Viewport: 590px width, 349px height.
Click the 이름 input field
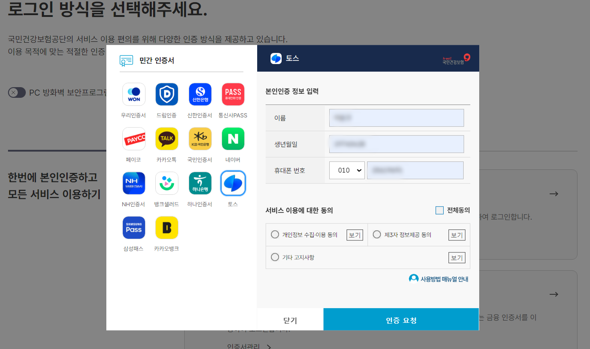point(396,118)
